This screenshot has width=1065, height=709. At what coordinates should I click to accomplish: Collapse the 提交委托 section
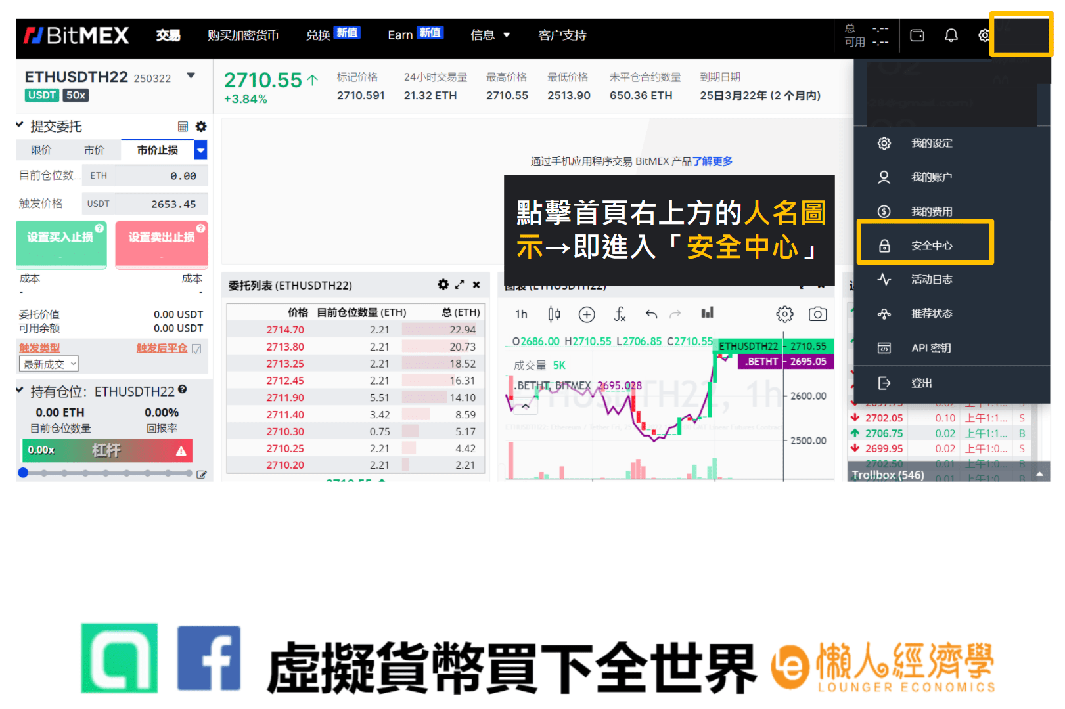[20, 125]
